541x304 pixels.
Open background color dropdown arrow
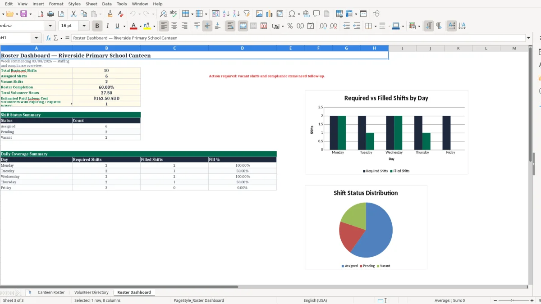click(x=154, y=26)
